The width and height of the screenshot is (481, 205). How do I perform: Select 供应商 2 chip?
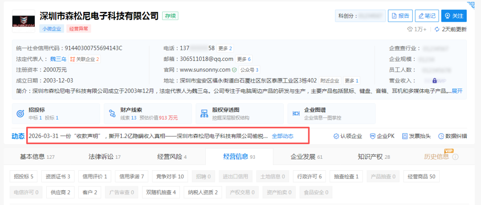click(61, 193)
